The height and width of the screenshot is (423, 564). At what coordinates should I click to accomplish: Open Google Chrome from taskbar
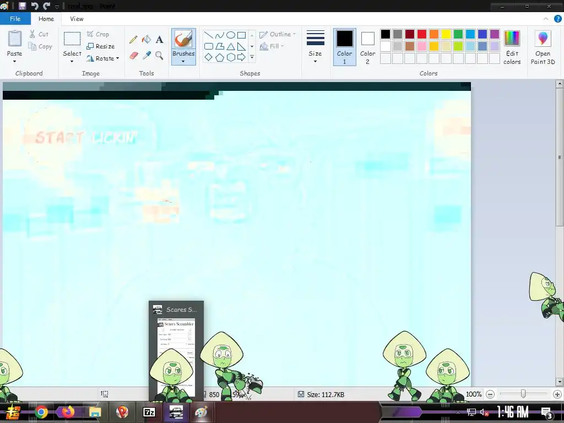[41, 412]
